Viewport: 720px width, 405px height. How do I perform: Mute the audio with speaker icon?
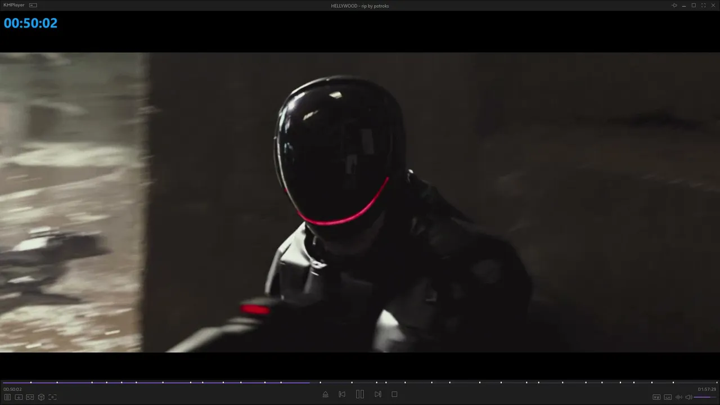tap(688, 397)
